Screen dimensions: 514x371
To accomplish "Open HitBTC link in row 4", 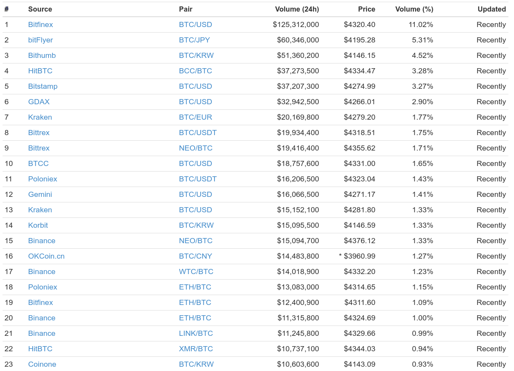I will pyautogui.click(x=40, y=71).
